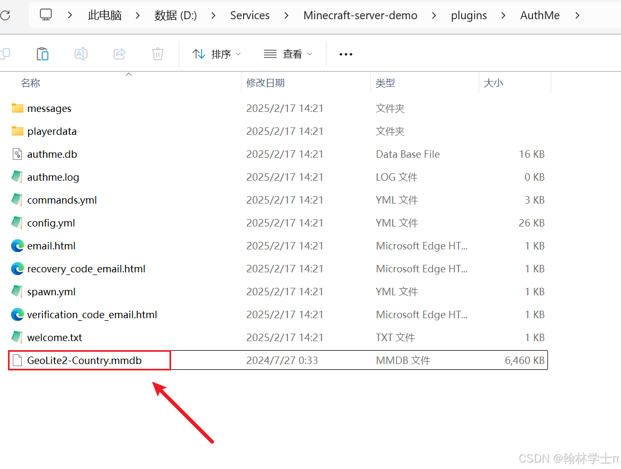Select the GeoLite2-Country.mmdb file name
The width and height of the screenshot is (621, 469).
tap(84, 361)
